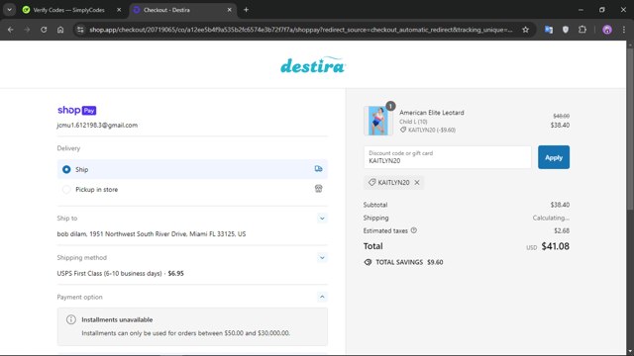Click the American Elite Leotard product name
This screenshot has width=634, height=356.
tap(432, 113)
